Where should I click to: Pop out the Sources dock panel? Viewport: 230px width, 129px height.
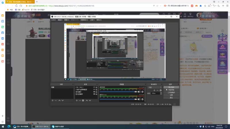[97, 84]
